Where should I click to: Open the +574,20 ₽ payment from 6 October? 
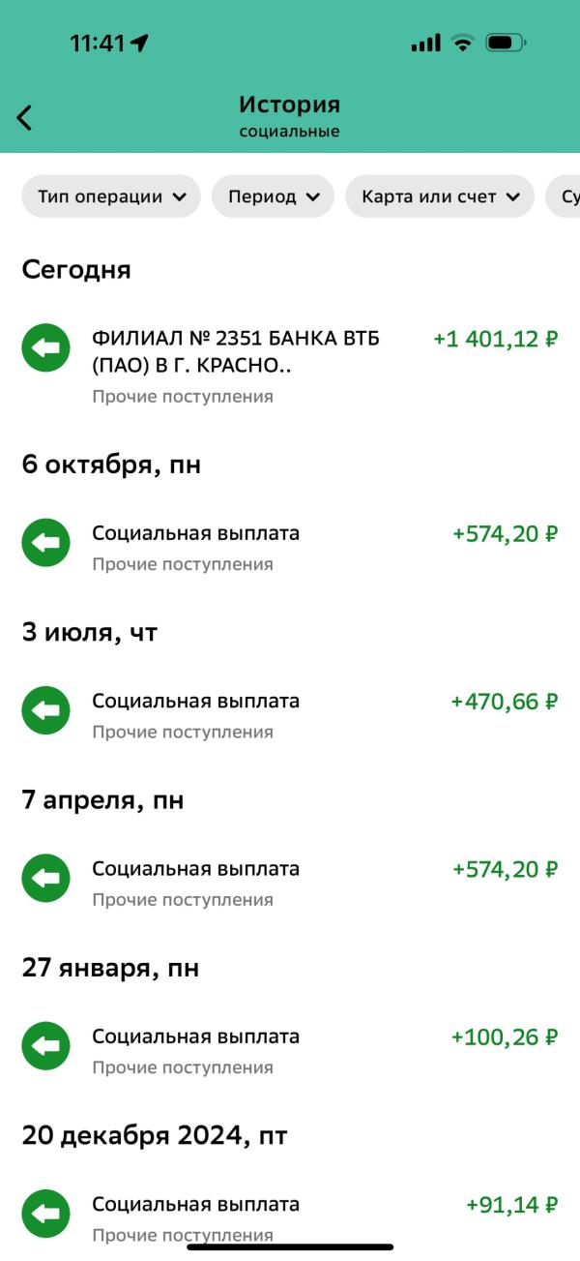(505, 533)
